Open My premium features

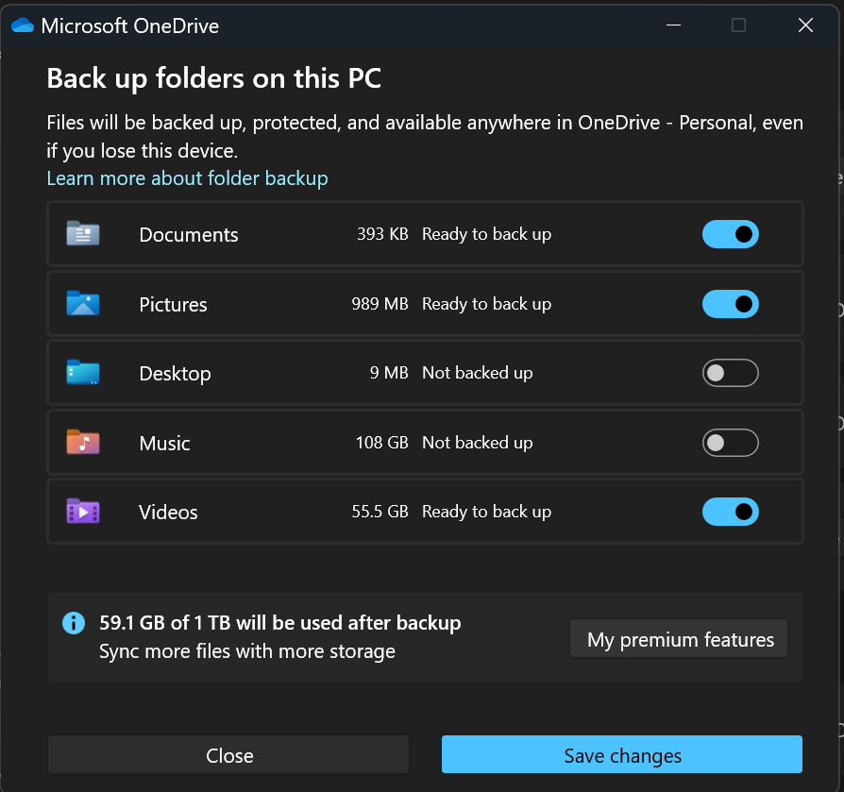click(x=678, y=638)
